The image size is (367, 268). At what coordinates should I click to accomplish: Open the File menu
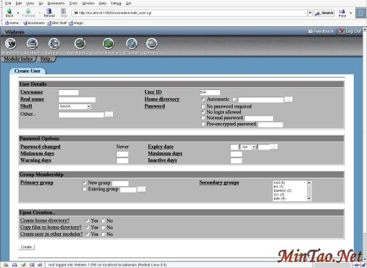tap(8, 3)
